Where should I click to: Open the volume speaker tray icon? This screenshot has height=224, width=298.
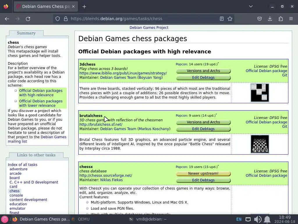click(x=258, y=219)
